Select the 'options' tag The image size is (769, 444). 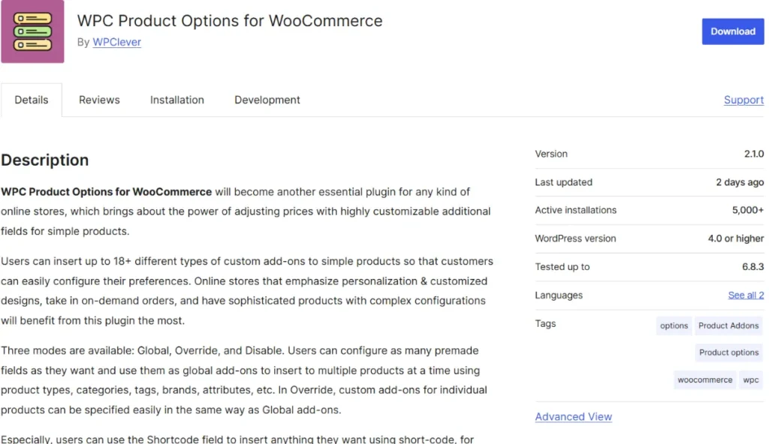674,325
